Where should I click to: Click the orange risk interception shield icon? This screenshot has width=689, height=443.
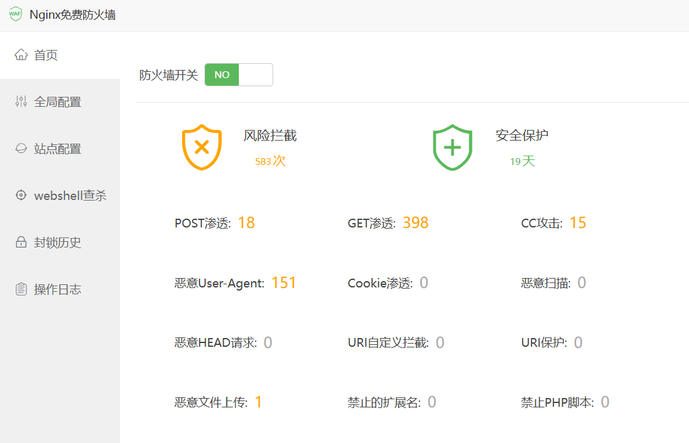pyautogui.click(x=201, y=147)
